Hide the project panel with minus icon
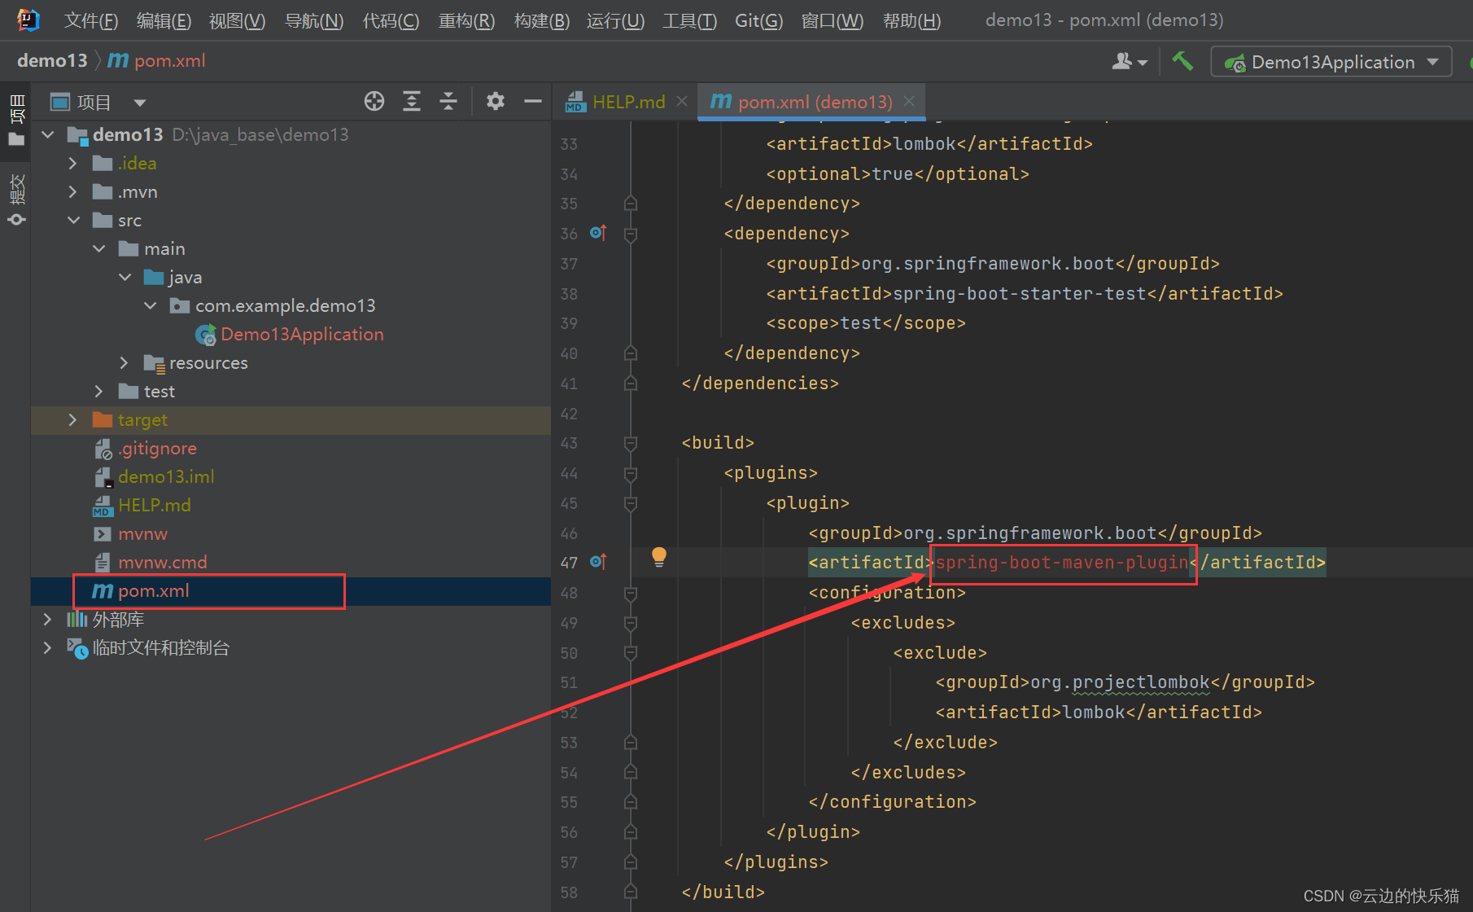This screenshot has width=1473, height=912. [533, 102]
